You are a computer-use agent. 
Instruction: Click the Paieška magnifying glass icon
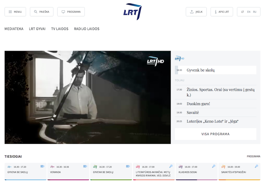pos(36,12)
